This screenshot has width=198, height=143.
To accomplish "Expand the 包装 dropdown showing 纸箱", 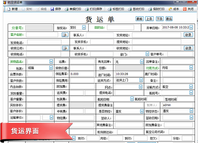I will [51, 68].
